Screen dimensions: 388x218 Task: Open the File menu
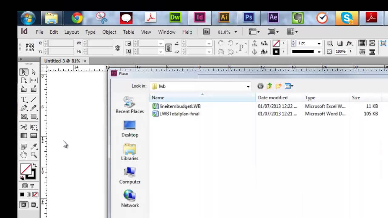(x=39, y=32)
